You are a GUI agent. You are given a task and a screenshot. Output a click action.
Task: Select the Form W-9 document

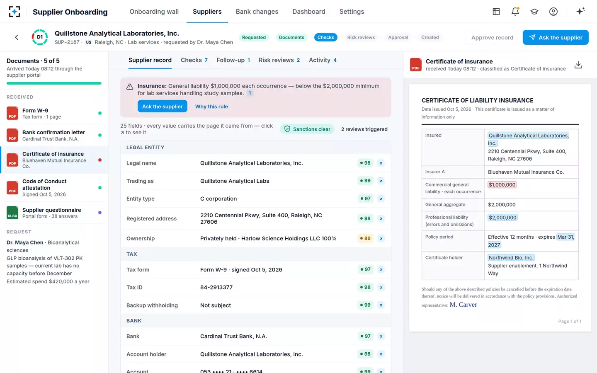point(54,113)
